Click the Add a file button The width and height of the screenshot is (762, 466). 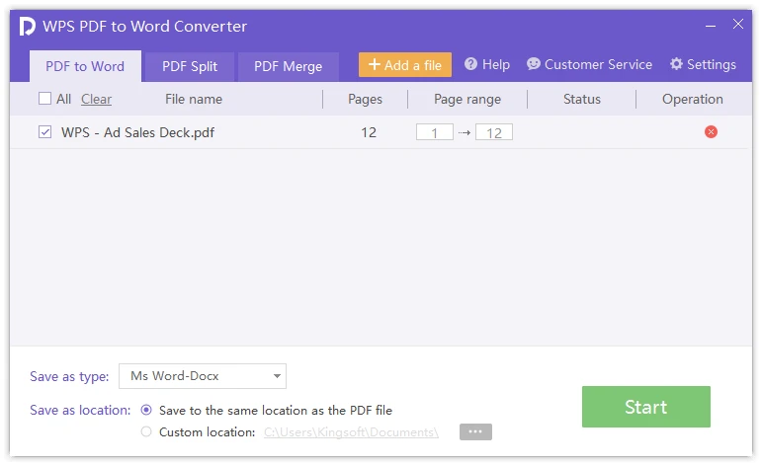[405, 65]
